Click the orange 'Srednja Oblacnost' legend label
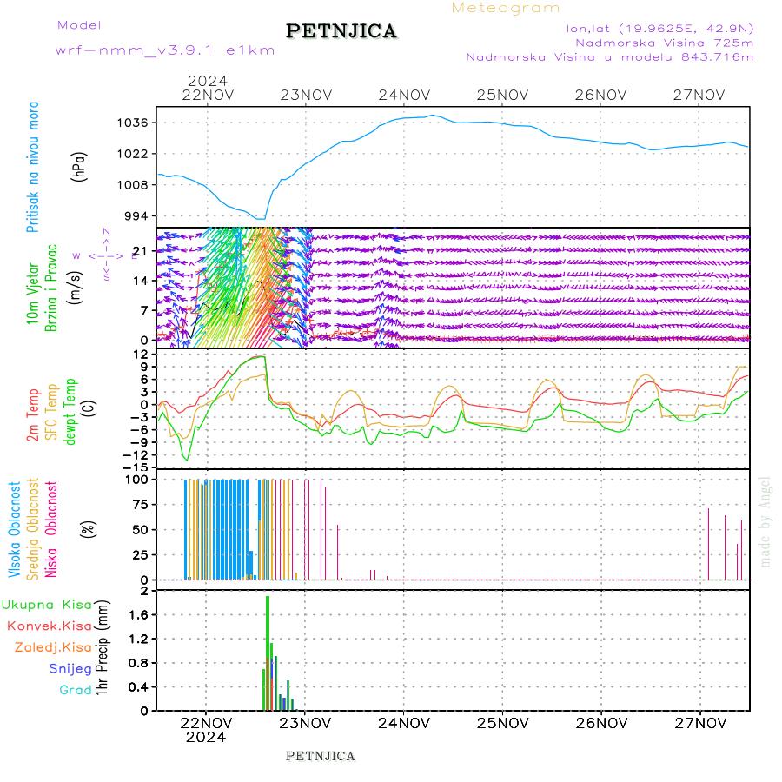 click(x=33, y=529)
